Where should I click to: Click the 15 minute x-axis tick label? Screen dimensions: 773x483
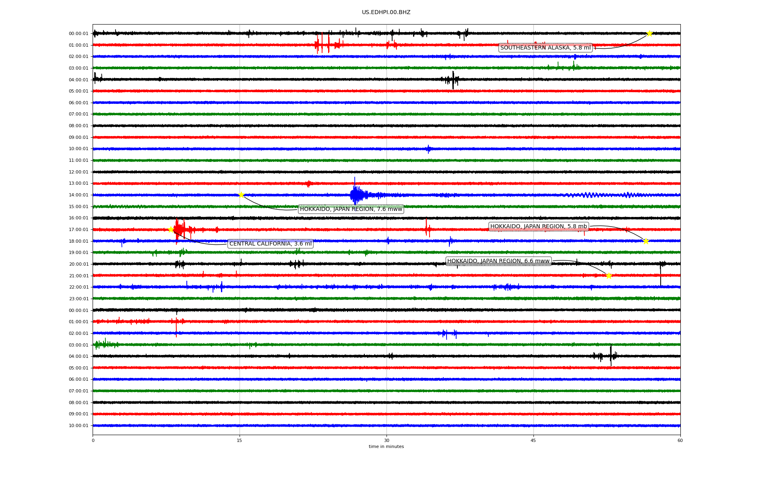(240, 441)
